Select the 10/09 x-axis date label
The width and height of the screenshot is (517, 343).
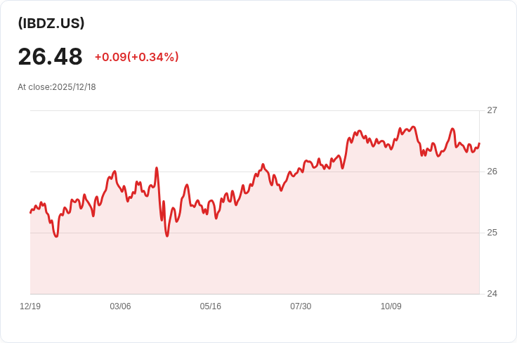point(391,306)
